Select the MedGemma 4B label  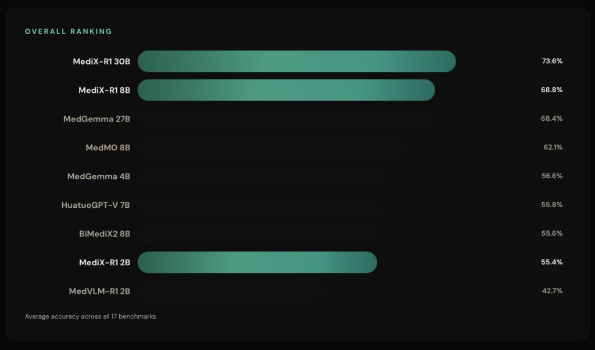coord(98,176)
